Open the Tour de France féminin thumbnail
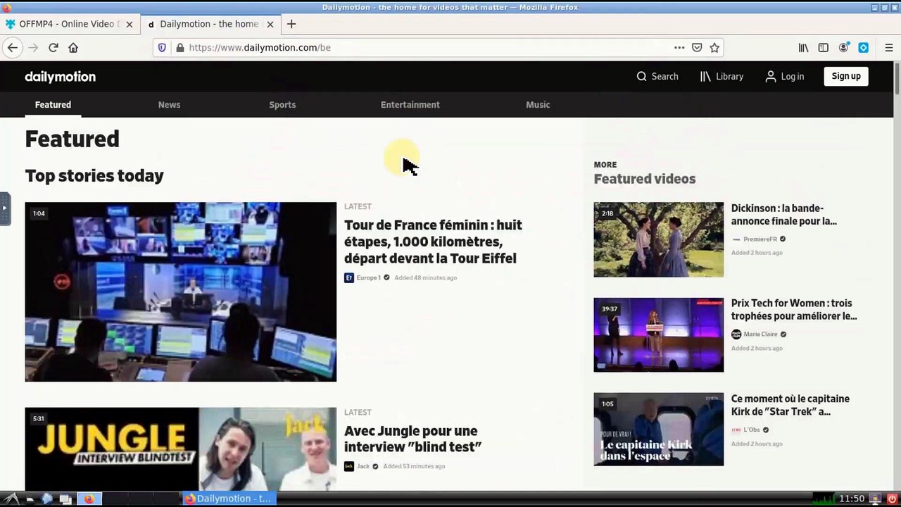 [181, 292]
